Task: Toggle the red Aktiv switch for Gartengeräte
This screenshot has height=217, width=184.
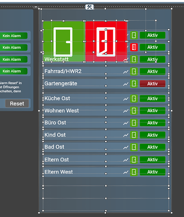Action: point(153,83)
